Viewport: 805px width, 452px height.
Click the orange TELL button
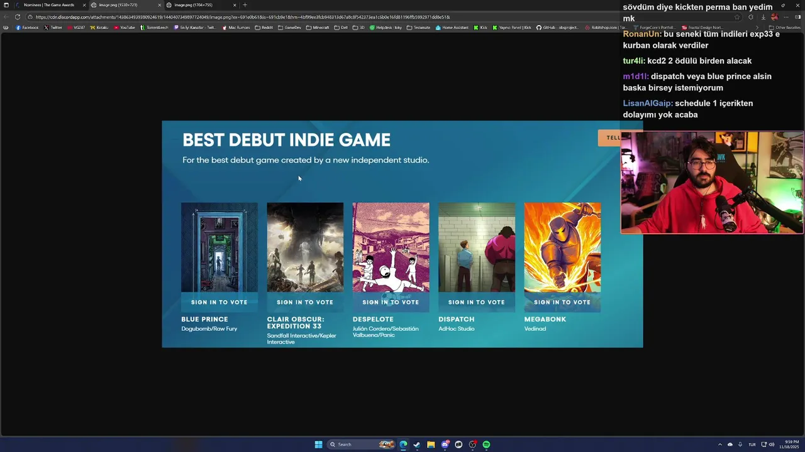(x=609, y=138)
